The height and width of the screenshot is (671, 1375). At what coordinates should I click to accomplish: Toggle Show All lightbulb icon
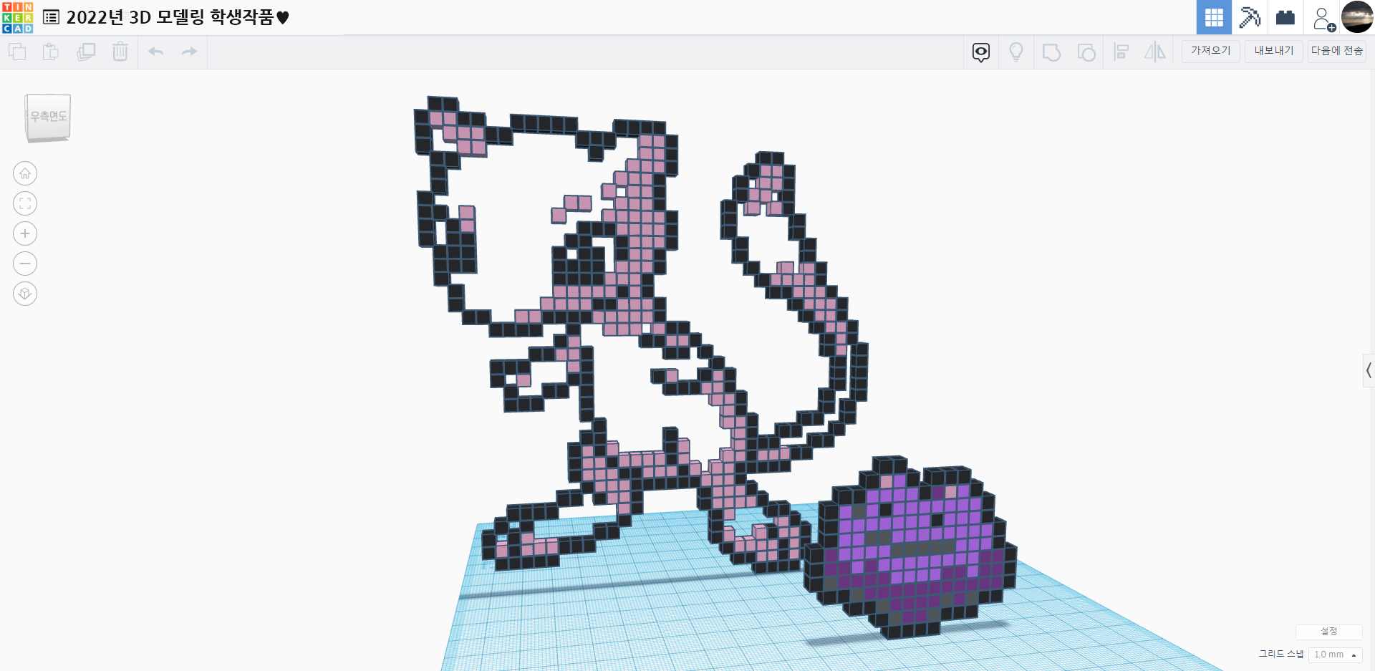pos(1016,52)
